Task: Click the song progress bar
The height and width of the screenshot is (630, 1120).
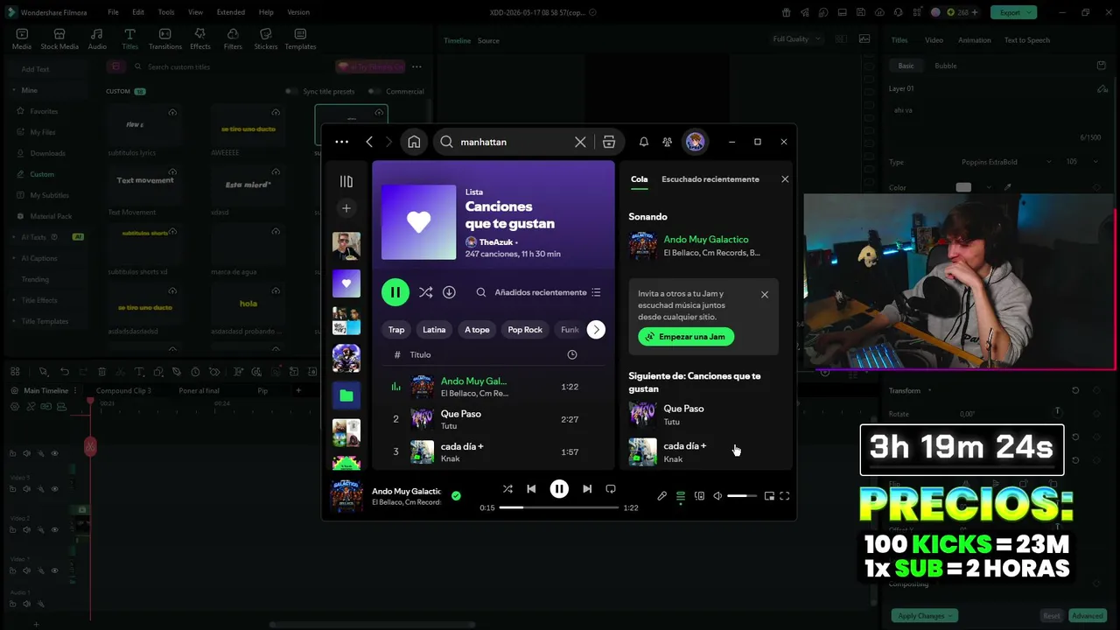Action: click(559, 507)
